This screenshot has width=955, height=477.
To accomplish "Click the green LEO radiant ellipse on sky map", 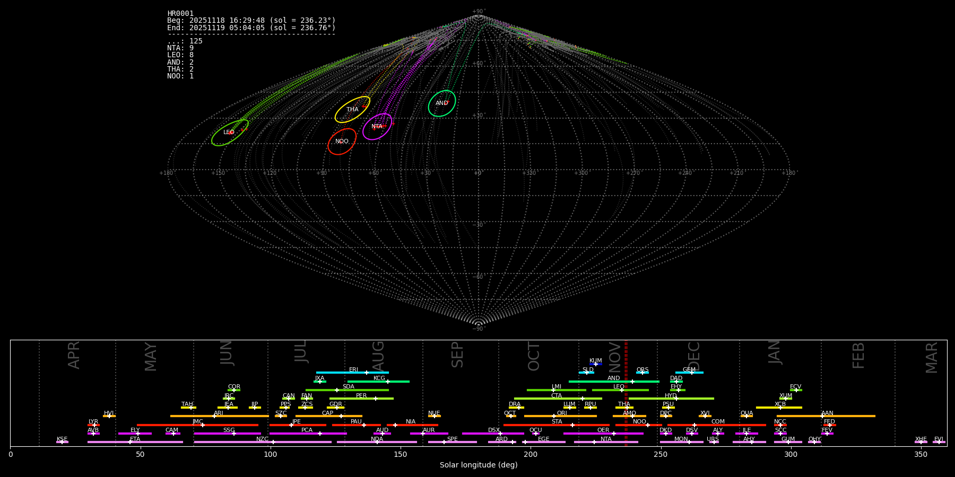I will [x=230, y=132].
